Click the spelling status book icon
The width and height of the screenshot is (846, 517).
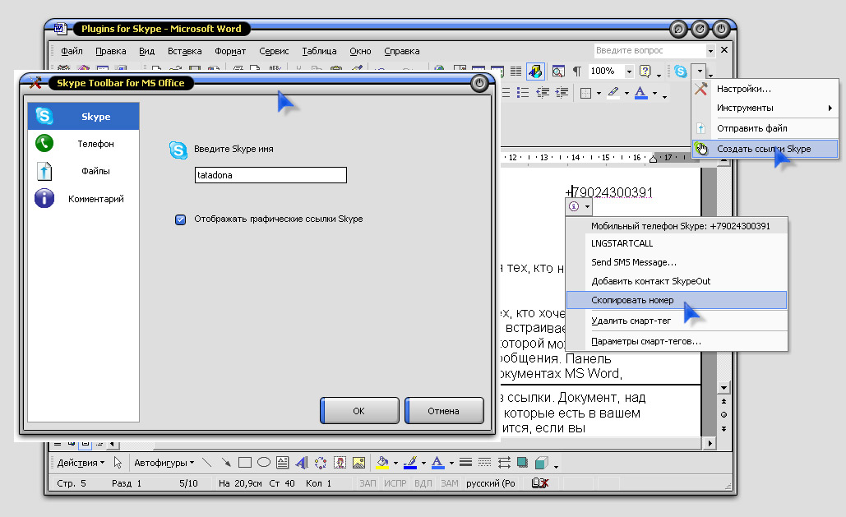[540, 483]
